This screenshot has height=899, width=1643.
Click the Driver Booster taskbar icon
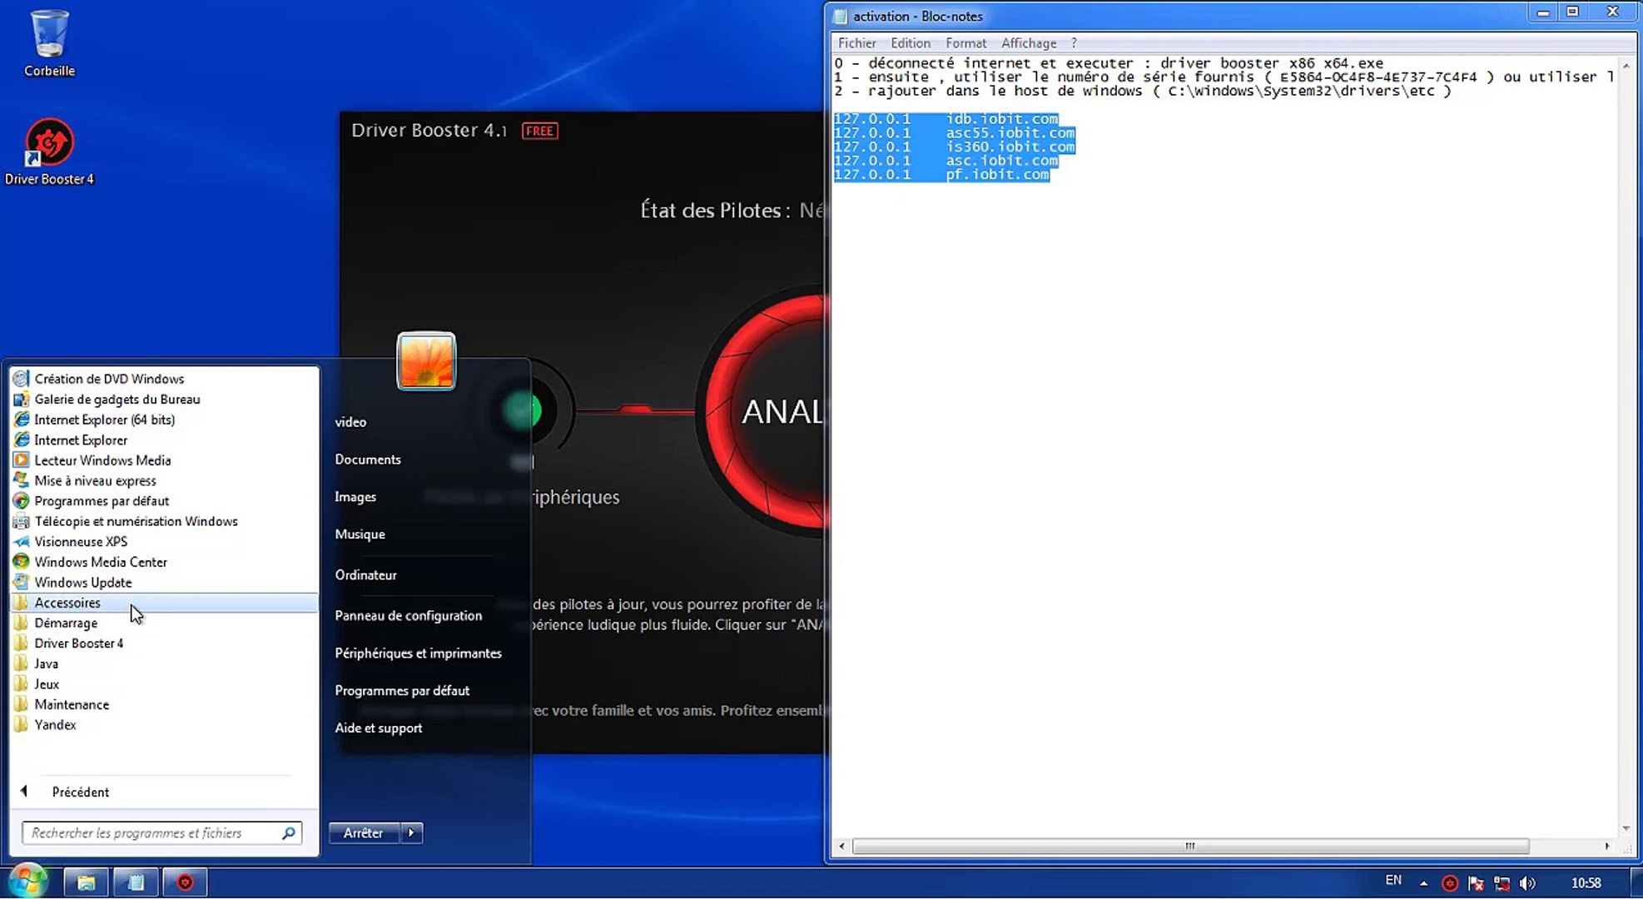click(x=185, y=882)
